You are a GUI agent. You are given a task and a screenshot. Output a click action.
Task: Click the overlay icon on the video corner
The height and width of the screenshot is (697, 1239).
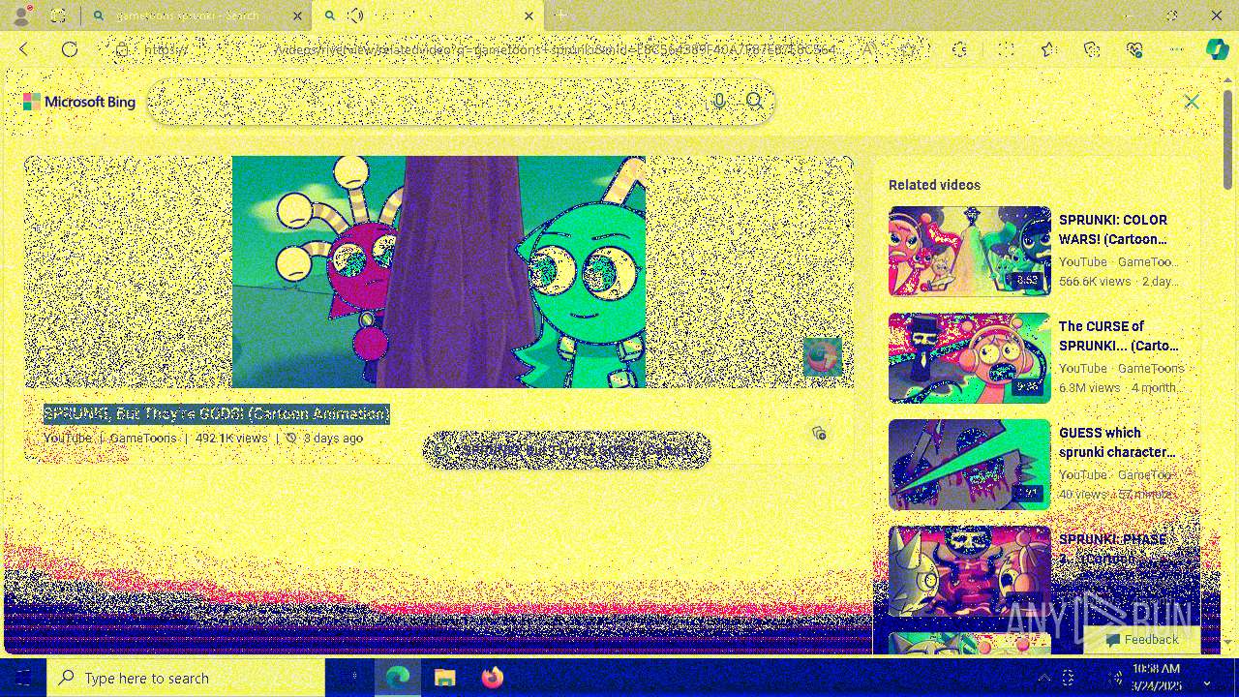tap(823, 357)
